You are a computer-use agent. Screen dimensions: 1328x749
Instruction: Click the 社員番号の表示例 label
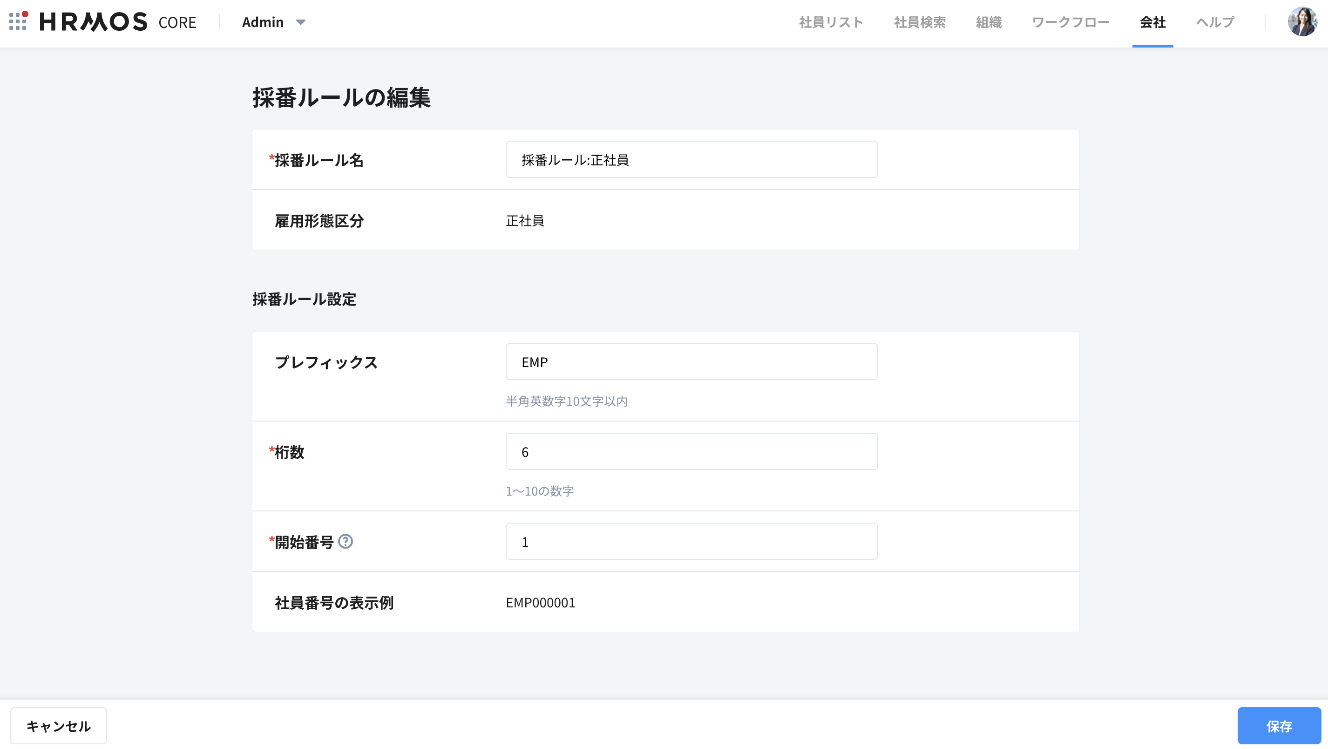[x=334, y=602]
